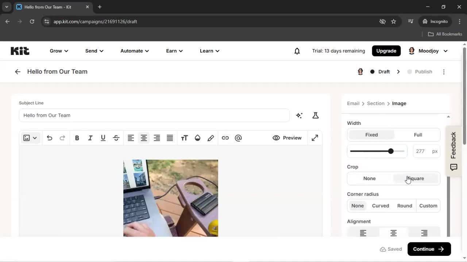Open the mention tool with the @ icon
The image size is (467, 262).
click(x=238, y=138)
